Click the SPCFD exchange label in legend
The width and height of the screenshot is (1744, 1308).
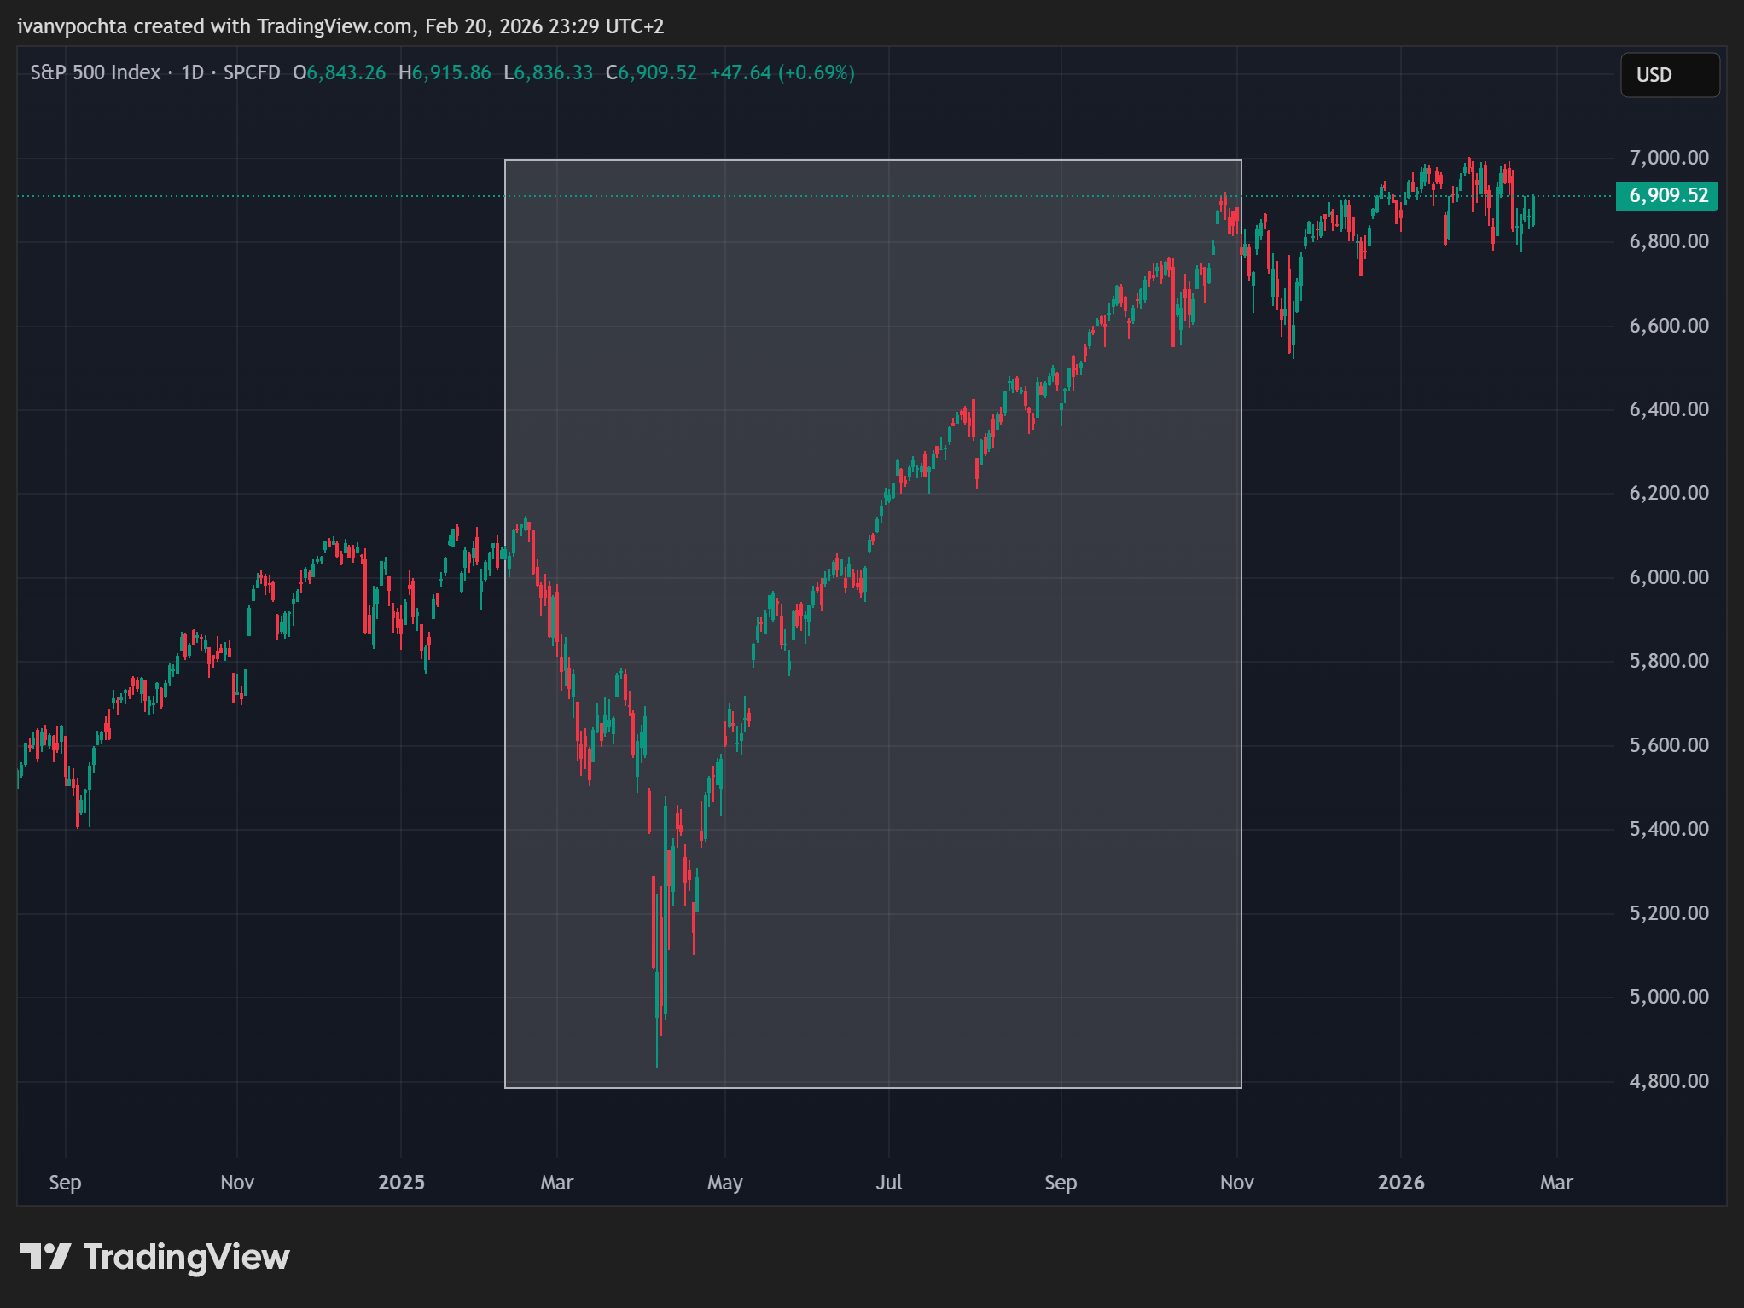[252, 72]
